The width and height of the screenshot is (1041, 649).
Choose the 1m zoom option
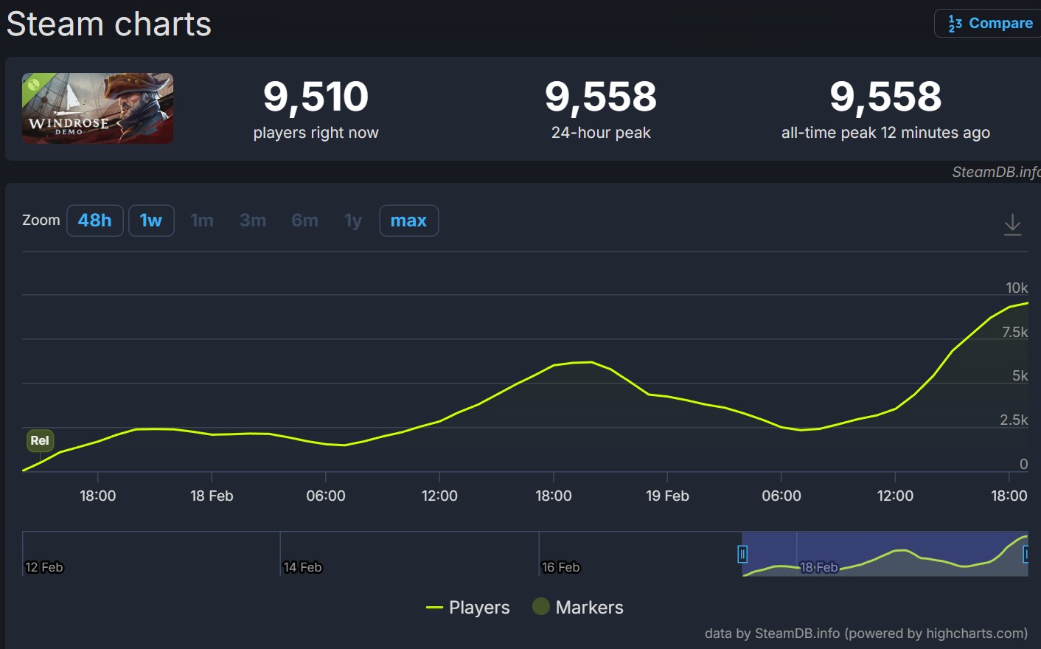(x=201, y=221)
